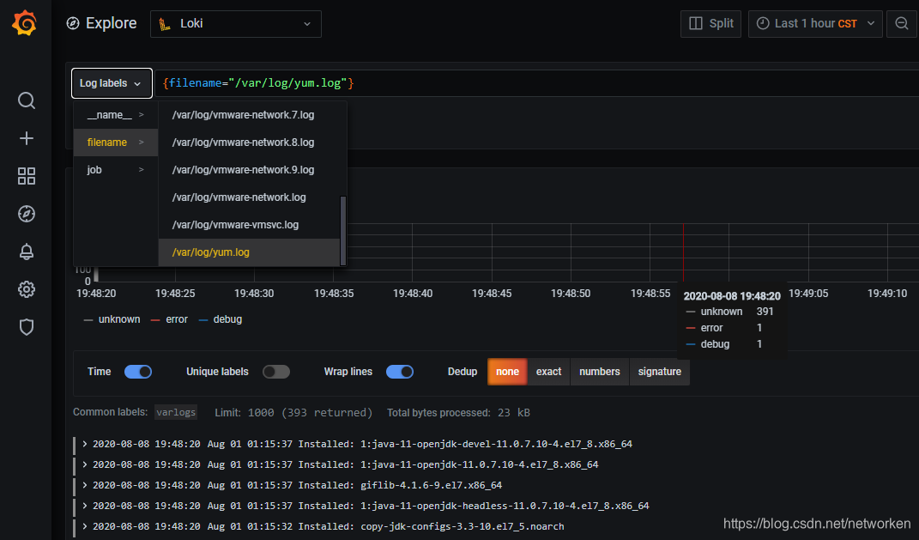Expand the copy-jdk-configs log line

coord(85,526)
